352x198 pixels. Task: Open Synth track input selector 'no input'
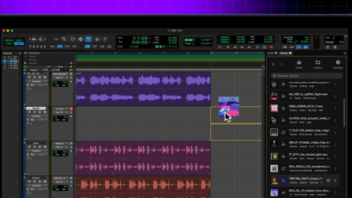coord(60,109)
